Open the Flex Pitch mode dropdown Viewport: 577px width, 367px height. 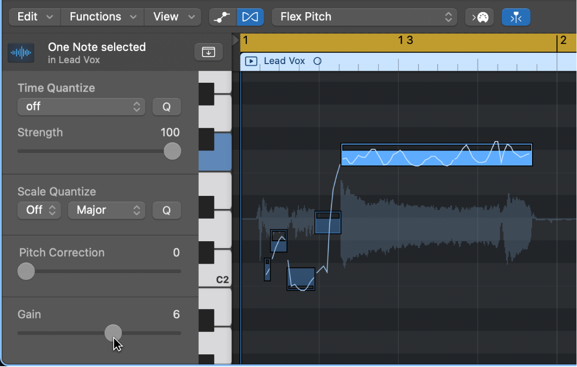click(x=364, y=17)
